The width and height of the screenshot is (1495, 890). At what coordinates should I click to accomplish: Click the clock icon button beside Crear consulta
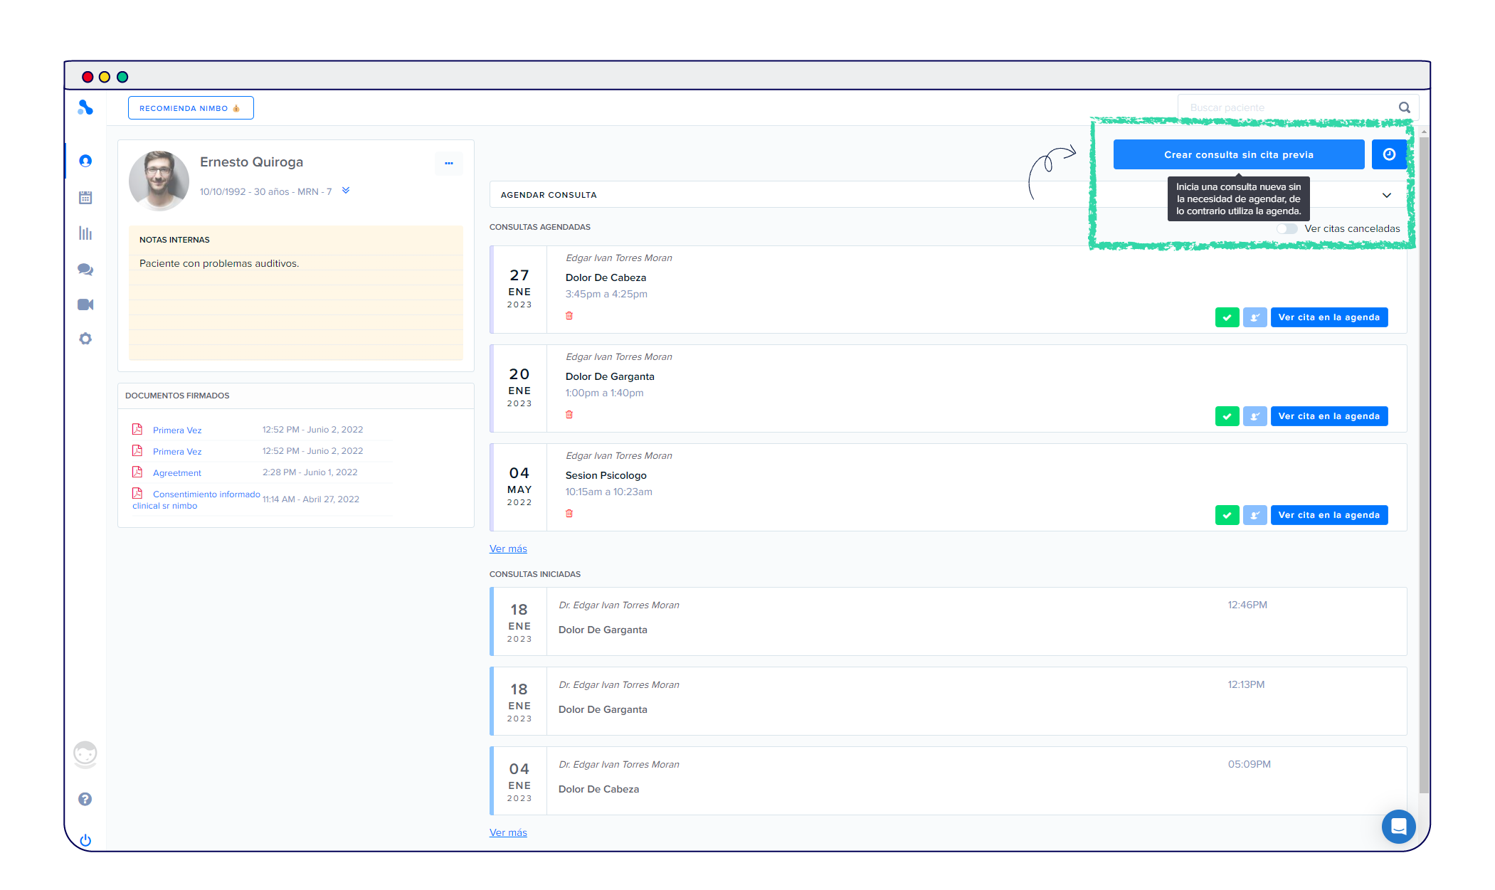pos(1388,154)
